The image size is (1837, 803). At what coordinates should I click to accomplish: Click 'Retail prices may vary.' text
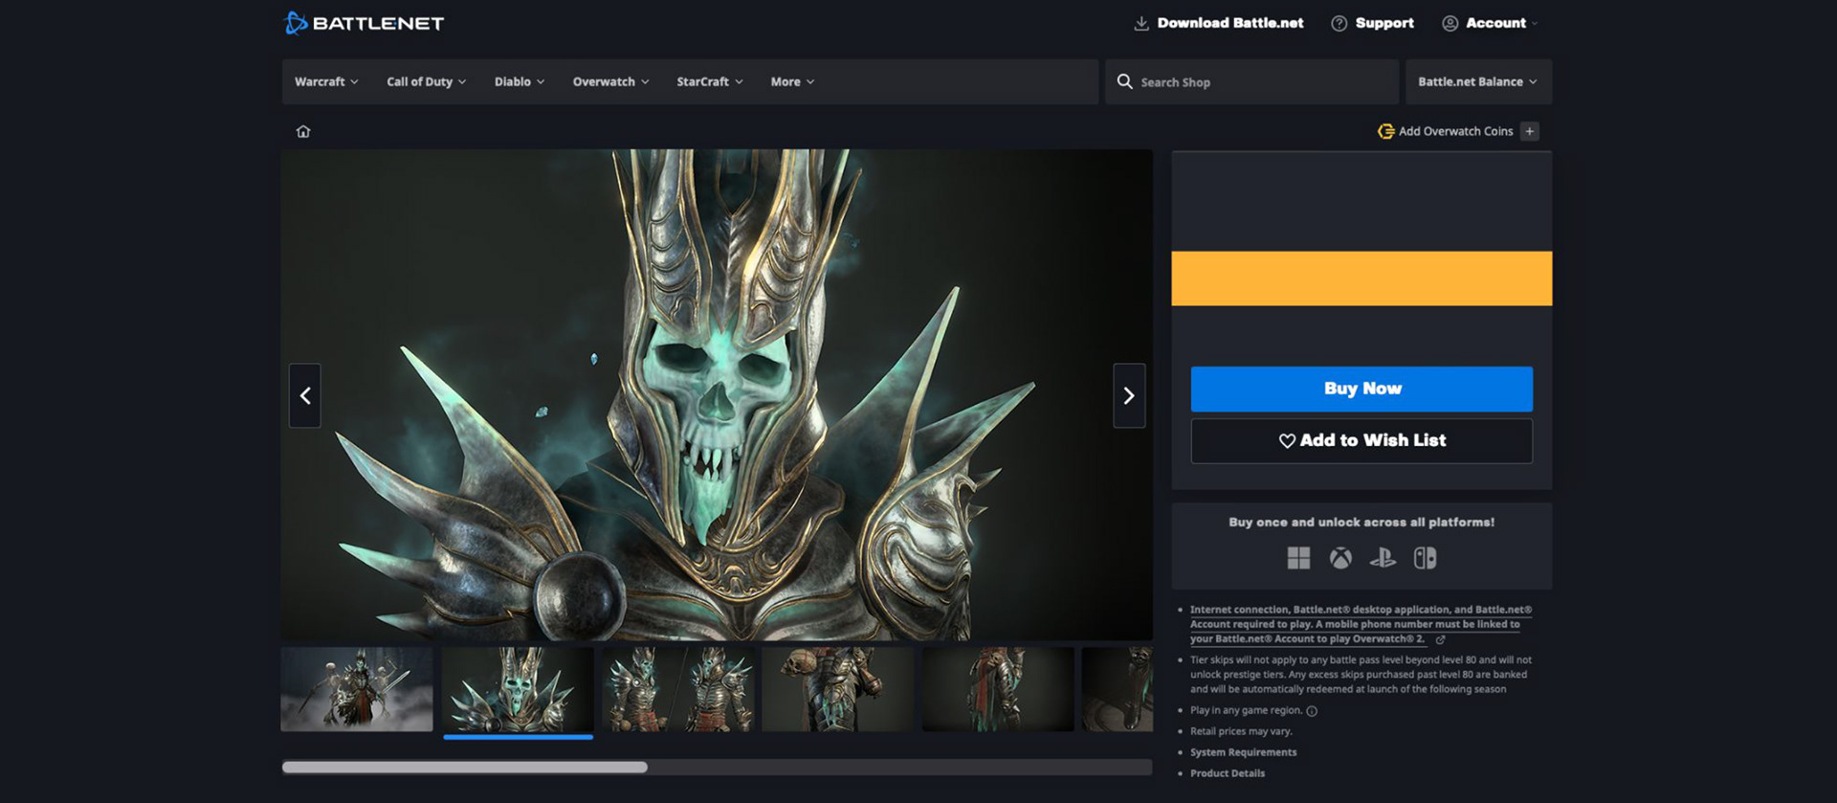coord(1241,731)
